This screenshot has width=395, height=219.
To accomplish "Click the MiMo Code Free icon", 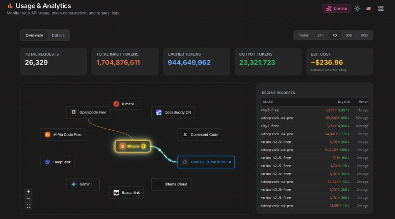I will (x=47, y=135).
